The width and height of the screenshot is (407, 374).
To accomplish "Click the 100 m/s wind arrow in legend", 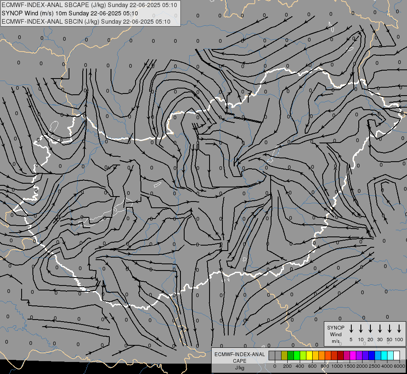I will [x=399, y=328].
